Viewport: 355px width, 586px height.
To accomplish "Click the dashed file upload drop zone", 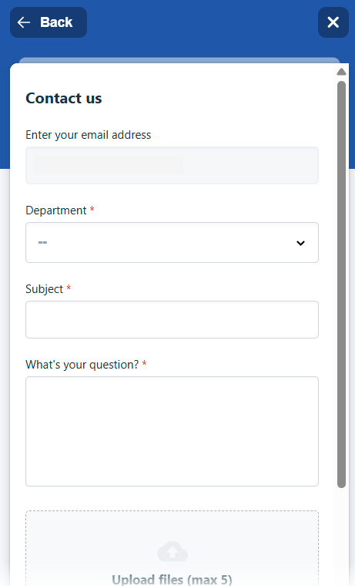I will tap(172, 548).
